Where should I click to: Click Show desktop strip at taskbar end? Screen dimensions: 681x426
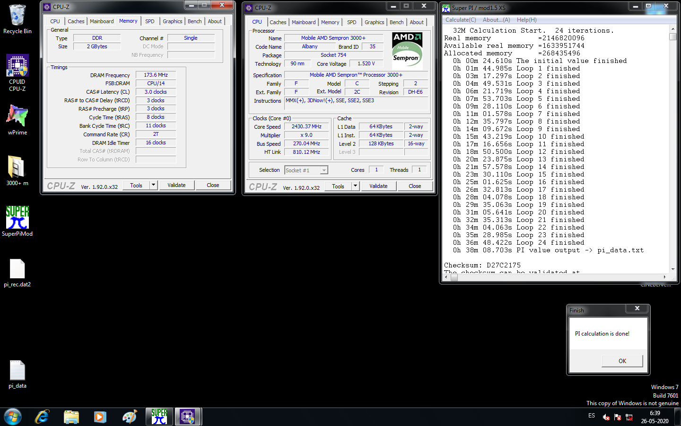[678, 417]
